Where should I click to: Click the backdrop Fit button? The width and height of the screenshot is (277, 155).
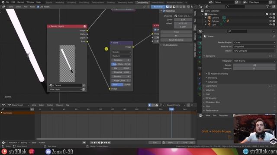point(176,36)
